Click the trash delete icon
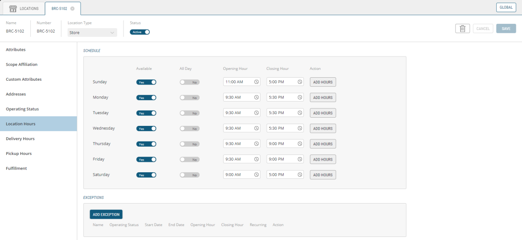522x240 pixels. (462, 29)
